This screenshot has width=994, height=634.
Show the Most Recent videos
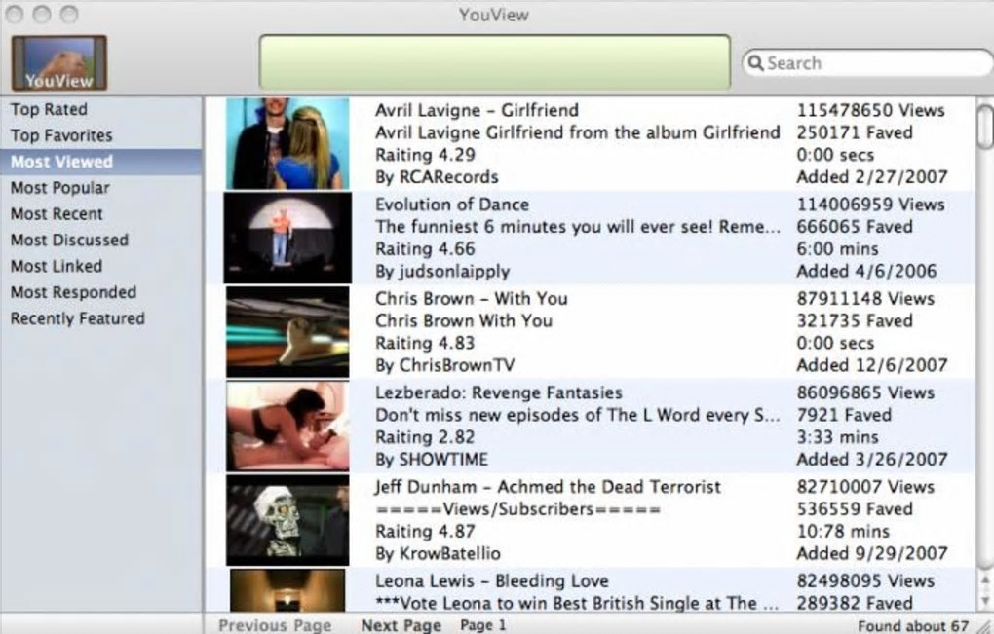57,213
